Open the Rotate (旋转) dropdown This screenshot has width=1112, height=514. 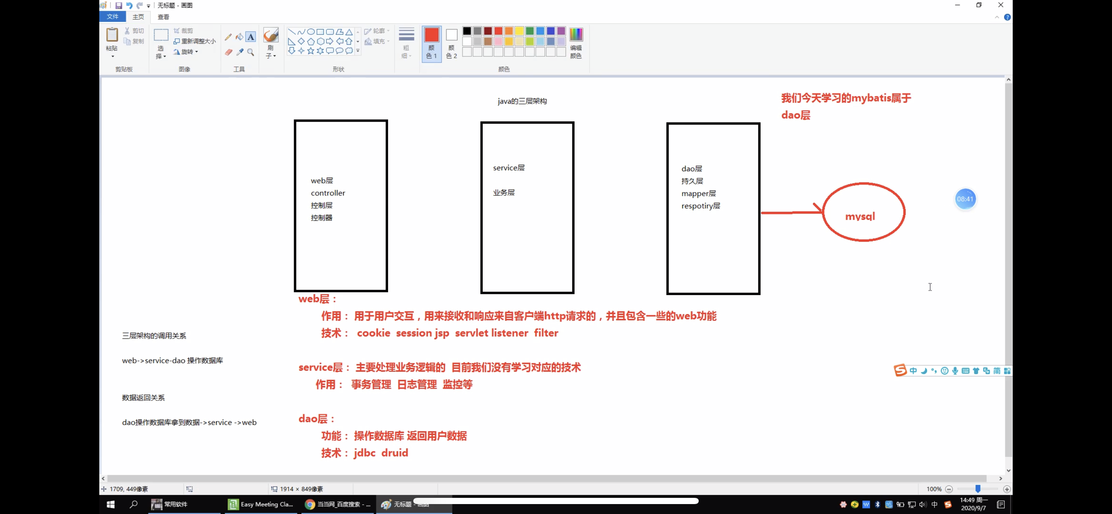pos(186,52)
